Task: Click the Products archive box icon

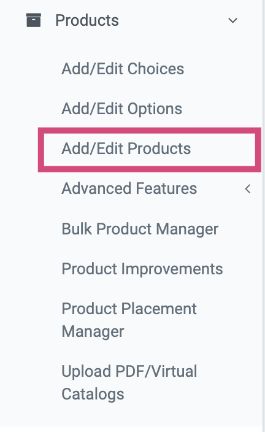Action: (34, 20)
